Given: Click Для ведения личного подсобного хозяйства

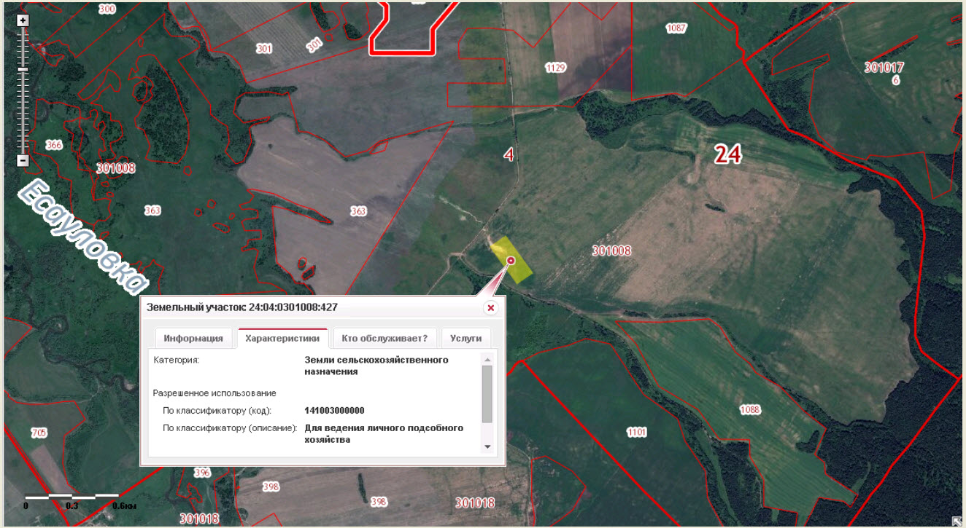Looking at the screenshot, I should 384,434.
